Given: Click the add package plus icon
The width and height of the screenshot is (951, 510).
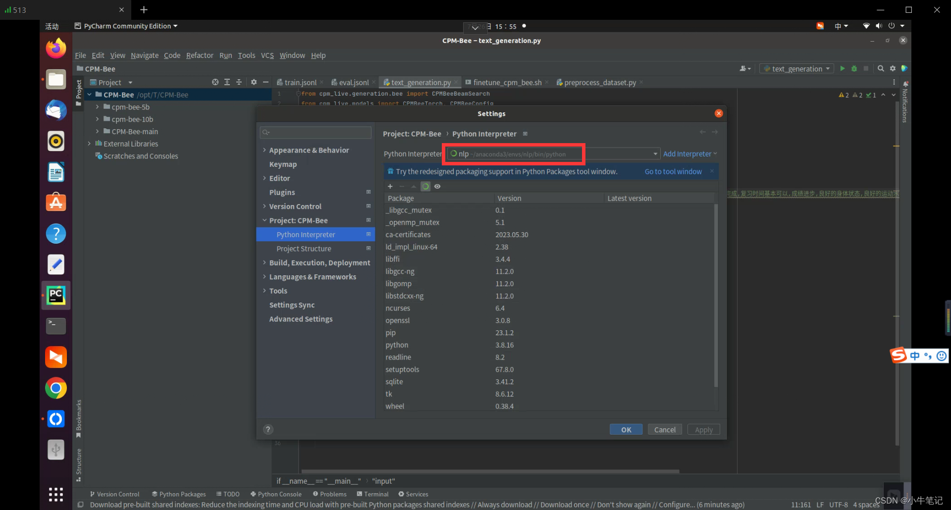Looking at the screenshot, I should coord(390,187).
